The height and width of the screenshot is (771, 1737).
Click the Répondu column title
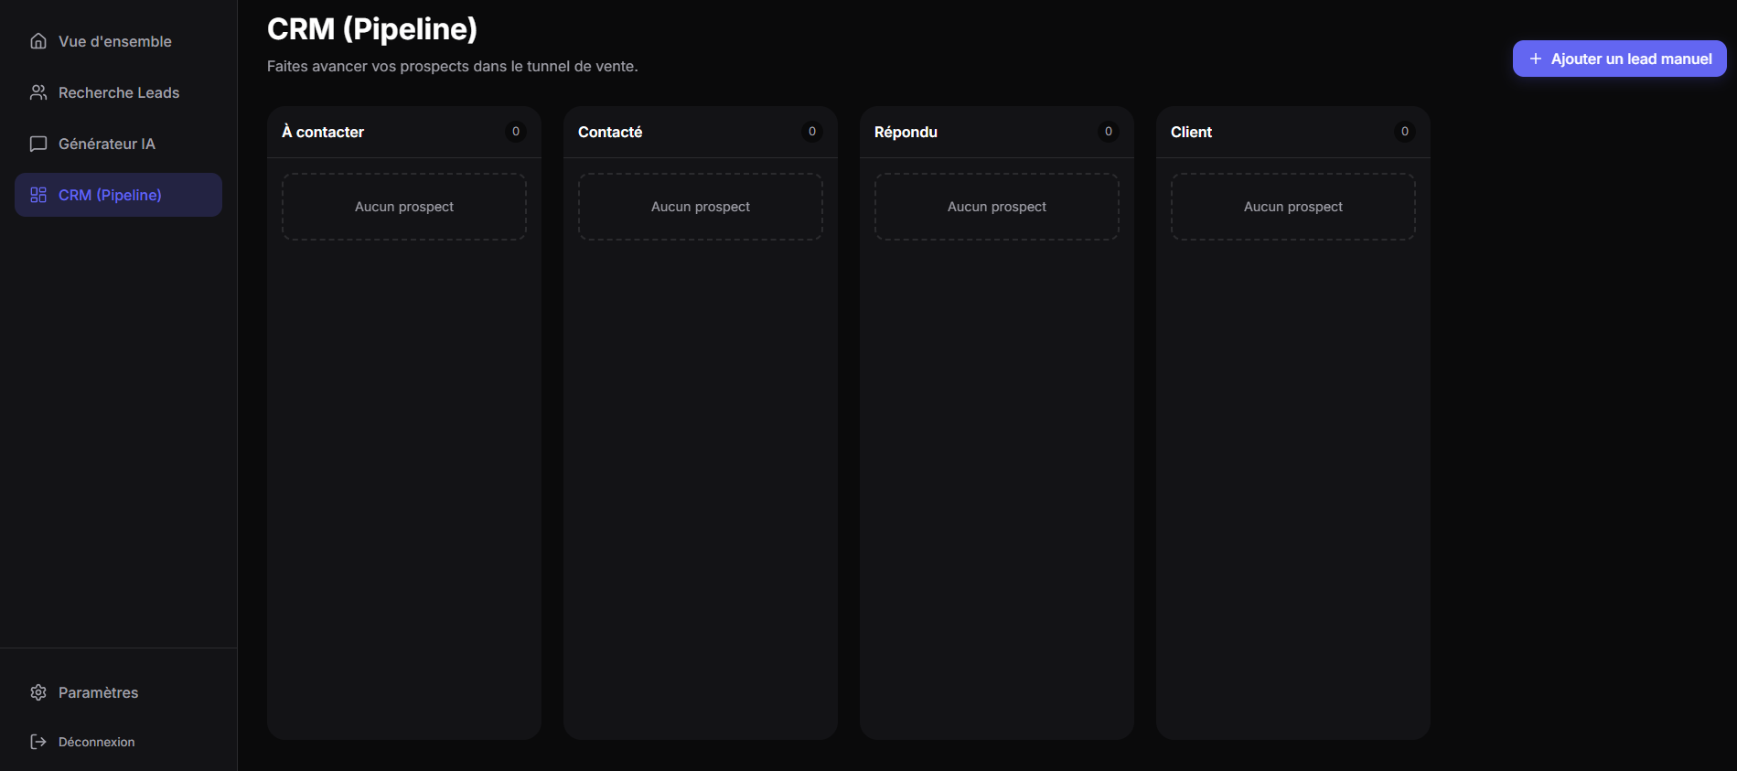tap(906, 132)
